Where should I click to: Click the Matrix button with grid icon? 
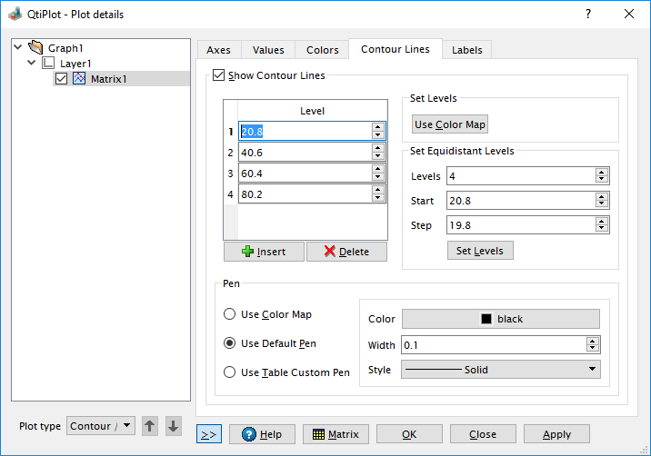[336, 434]
